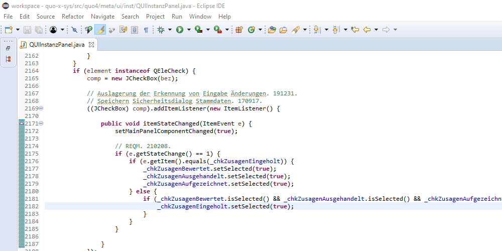Screen dimensions: 502x251
Task: Click the New Java Class icon
Action: [x=252, y=30]
